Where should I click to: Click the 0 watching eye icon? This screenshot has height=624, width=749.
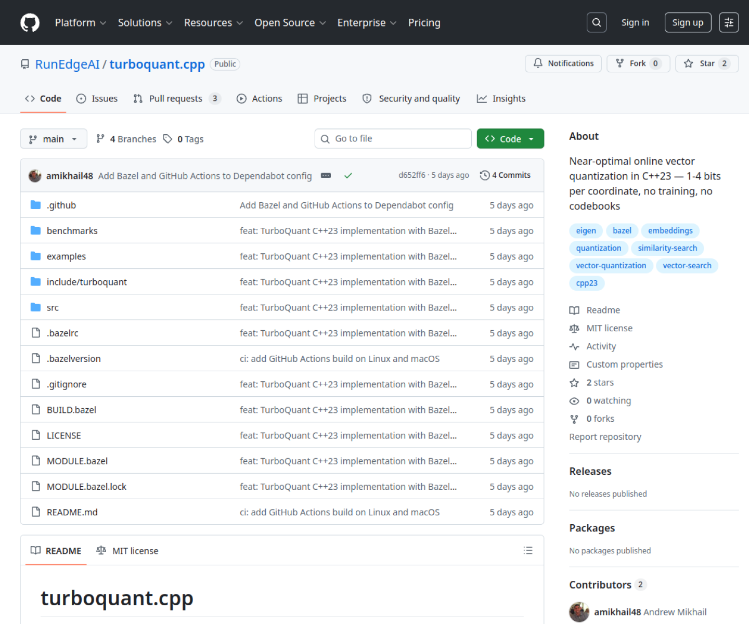click(x=574, y=401)
